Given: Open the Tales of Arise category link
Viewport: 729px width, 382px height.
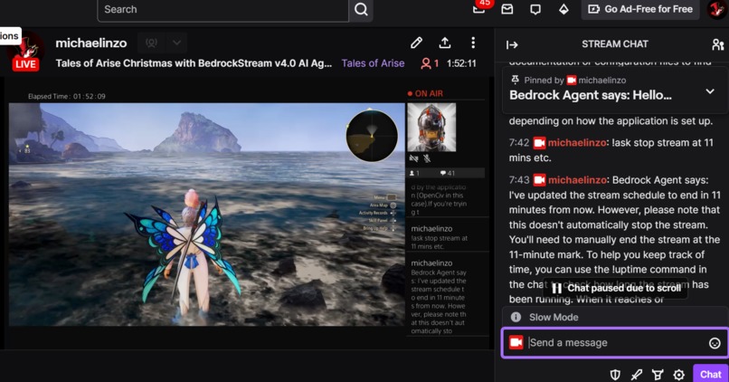Looking at the screenshot, I should coord(373,63).
